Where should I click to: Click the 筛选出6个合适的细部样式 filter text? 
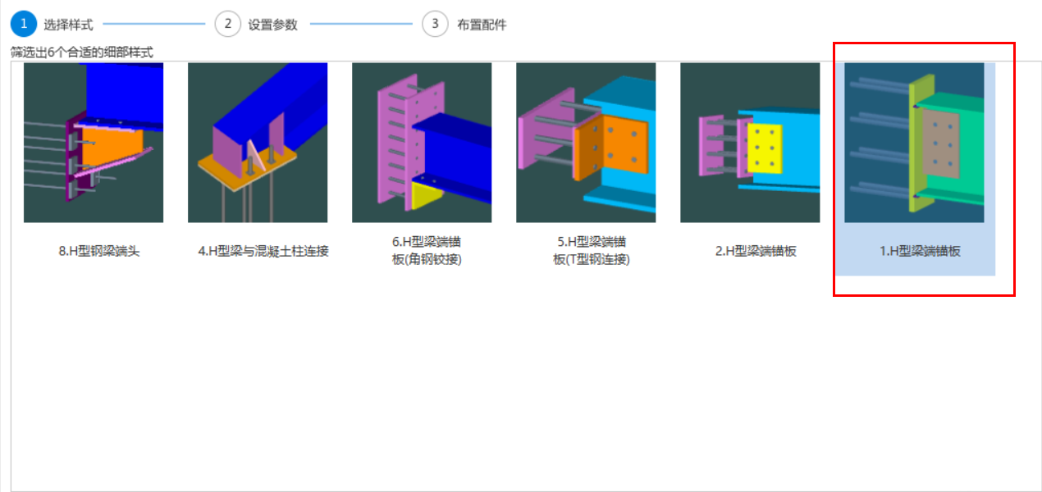point(82,52)
